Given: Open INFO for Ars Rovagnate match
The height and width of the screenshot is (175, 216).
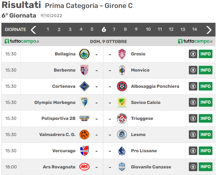Looking at the screenshot, I should [x=205, y=167].
